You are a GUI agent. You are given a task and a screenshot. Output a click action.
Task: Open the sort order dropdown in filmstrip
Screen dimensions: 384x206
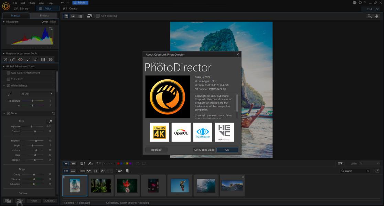[x=119, y=171]
